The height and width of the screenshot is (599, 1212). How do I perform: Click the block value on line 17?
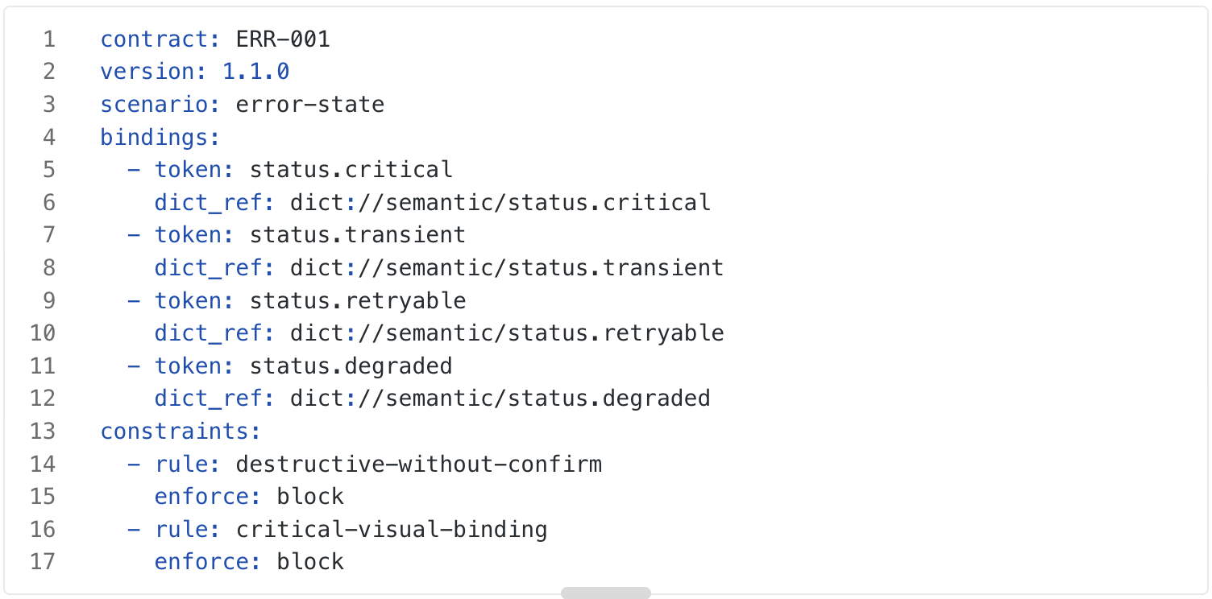pyautogui.click(x=310, y=561)
